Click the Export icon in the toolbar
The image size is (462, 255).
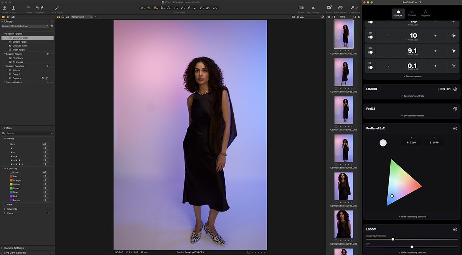click(14, 8)
